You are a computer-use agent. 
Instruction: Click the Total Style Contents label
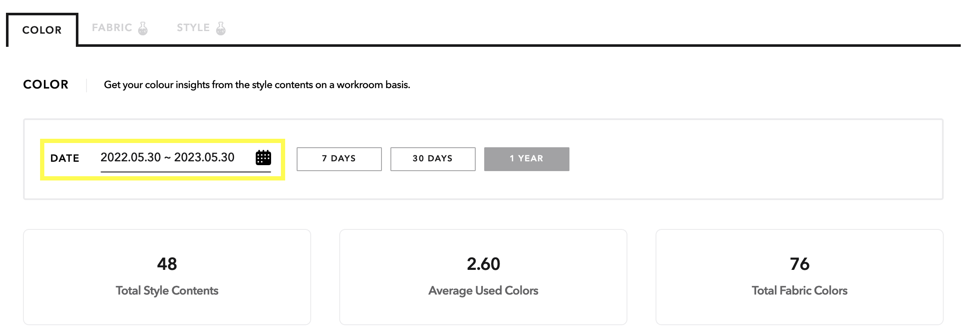click(x=167, y=291)
